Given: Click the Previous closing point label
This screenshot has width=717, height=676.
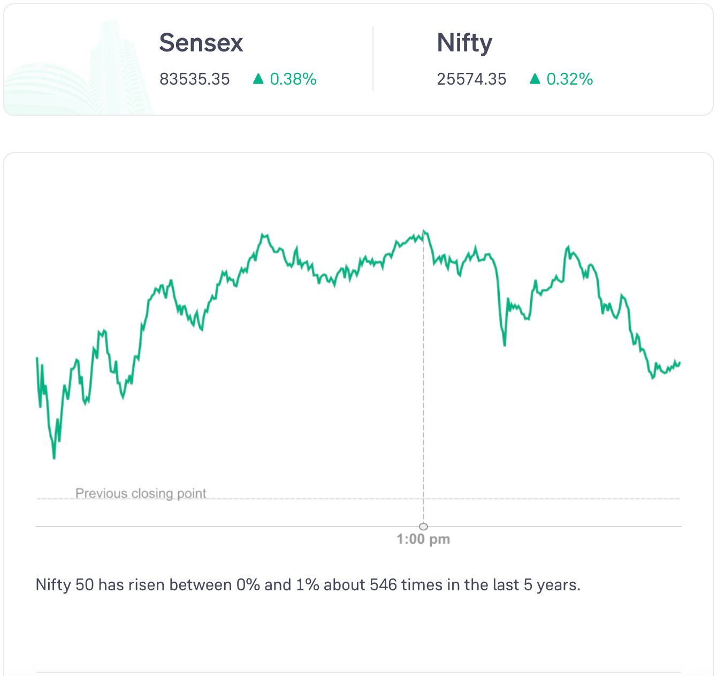Looking at the screenshot, I should [141, 493].
